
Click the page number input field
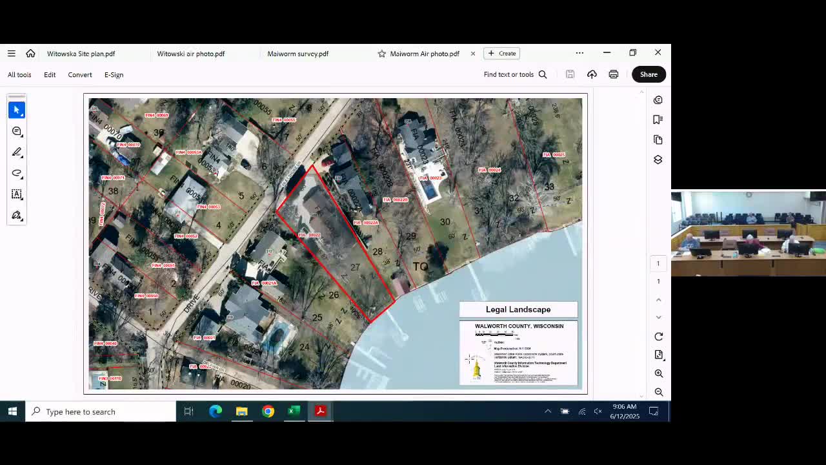pos(658,263)
